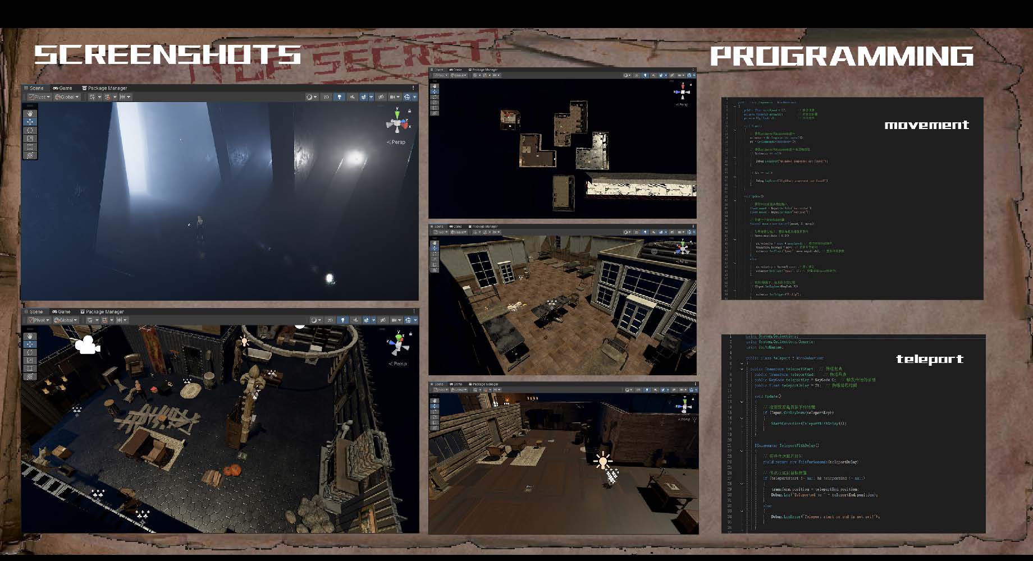Select Move tool in bottom-left room scene view
1033x561 pixels.
pos(30,344)
